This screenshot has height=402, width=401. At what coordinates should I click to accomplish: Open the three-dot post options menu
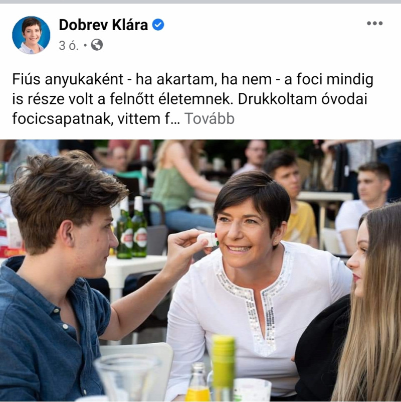tap(374, 23)
